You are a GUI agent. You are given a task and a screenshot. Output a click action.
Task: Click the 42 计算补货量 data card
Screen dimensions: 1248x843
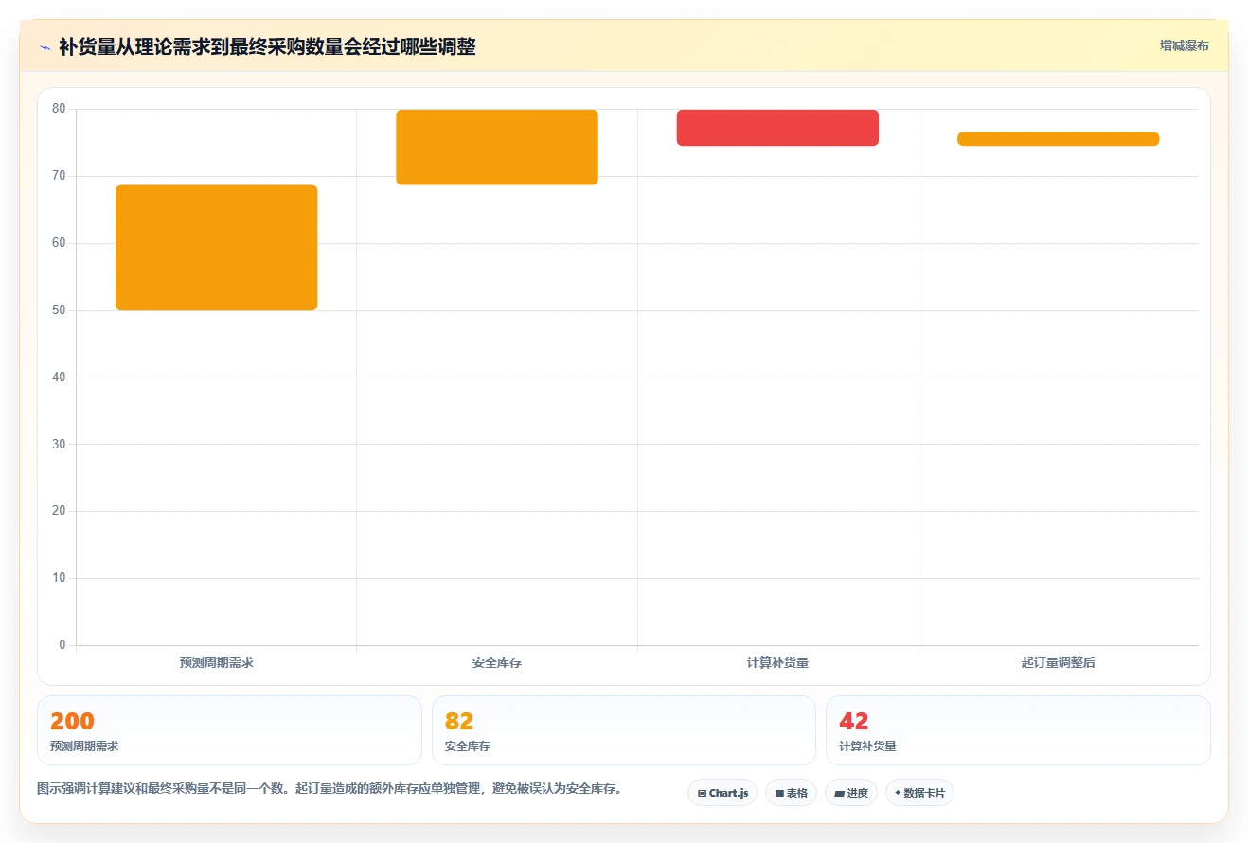pyautogui.click(x=1018, y=730)
